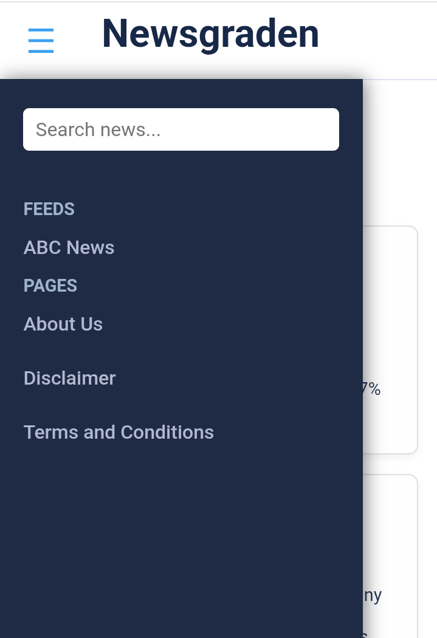View Terms and Conditions
437x638 pixels.
pyautogui.click(x=119, y=432)
